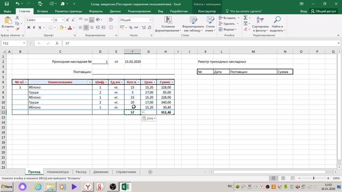Open filter dropdown for Цена column

click(x=154, y=82)
